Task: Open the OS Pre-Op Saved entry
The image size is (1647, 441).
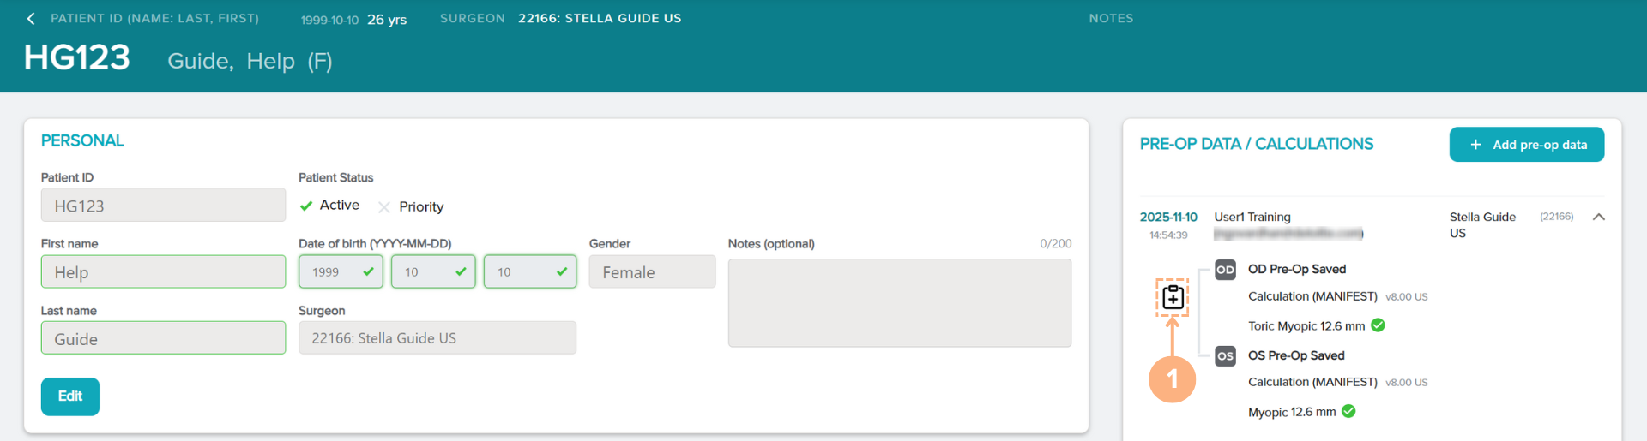Action: (x=1295, y=356)
